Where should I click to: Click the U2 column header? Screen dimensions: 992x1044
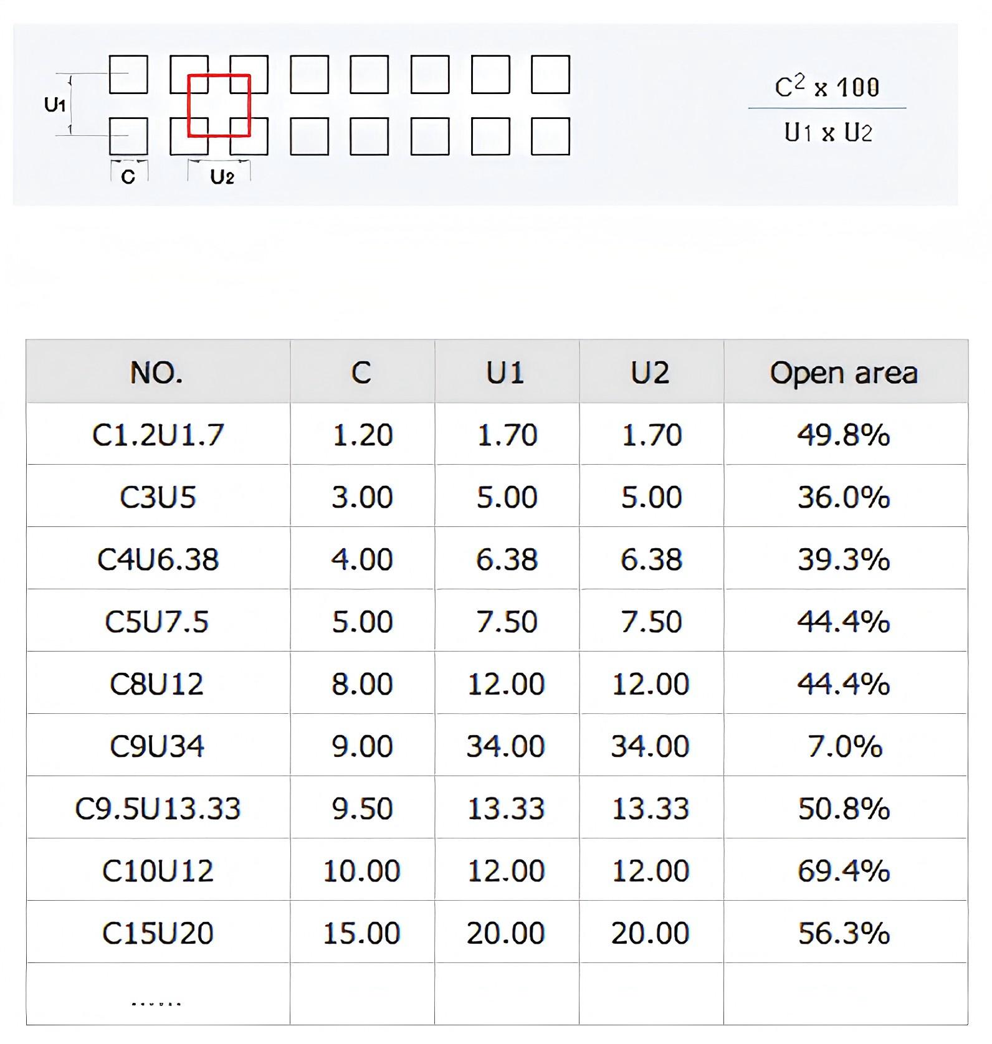(651, 372)
